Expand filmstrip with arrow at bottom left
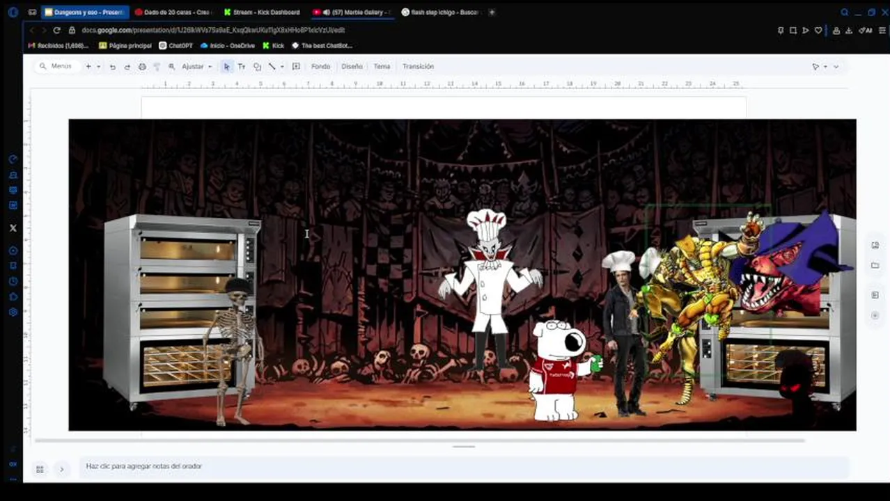 [x=61, y=469]
